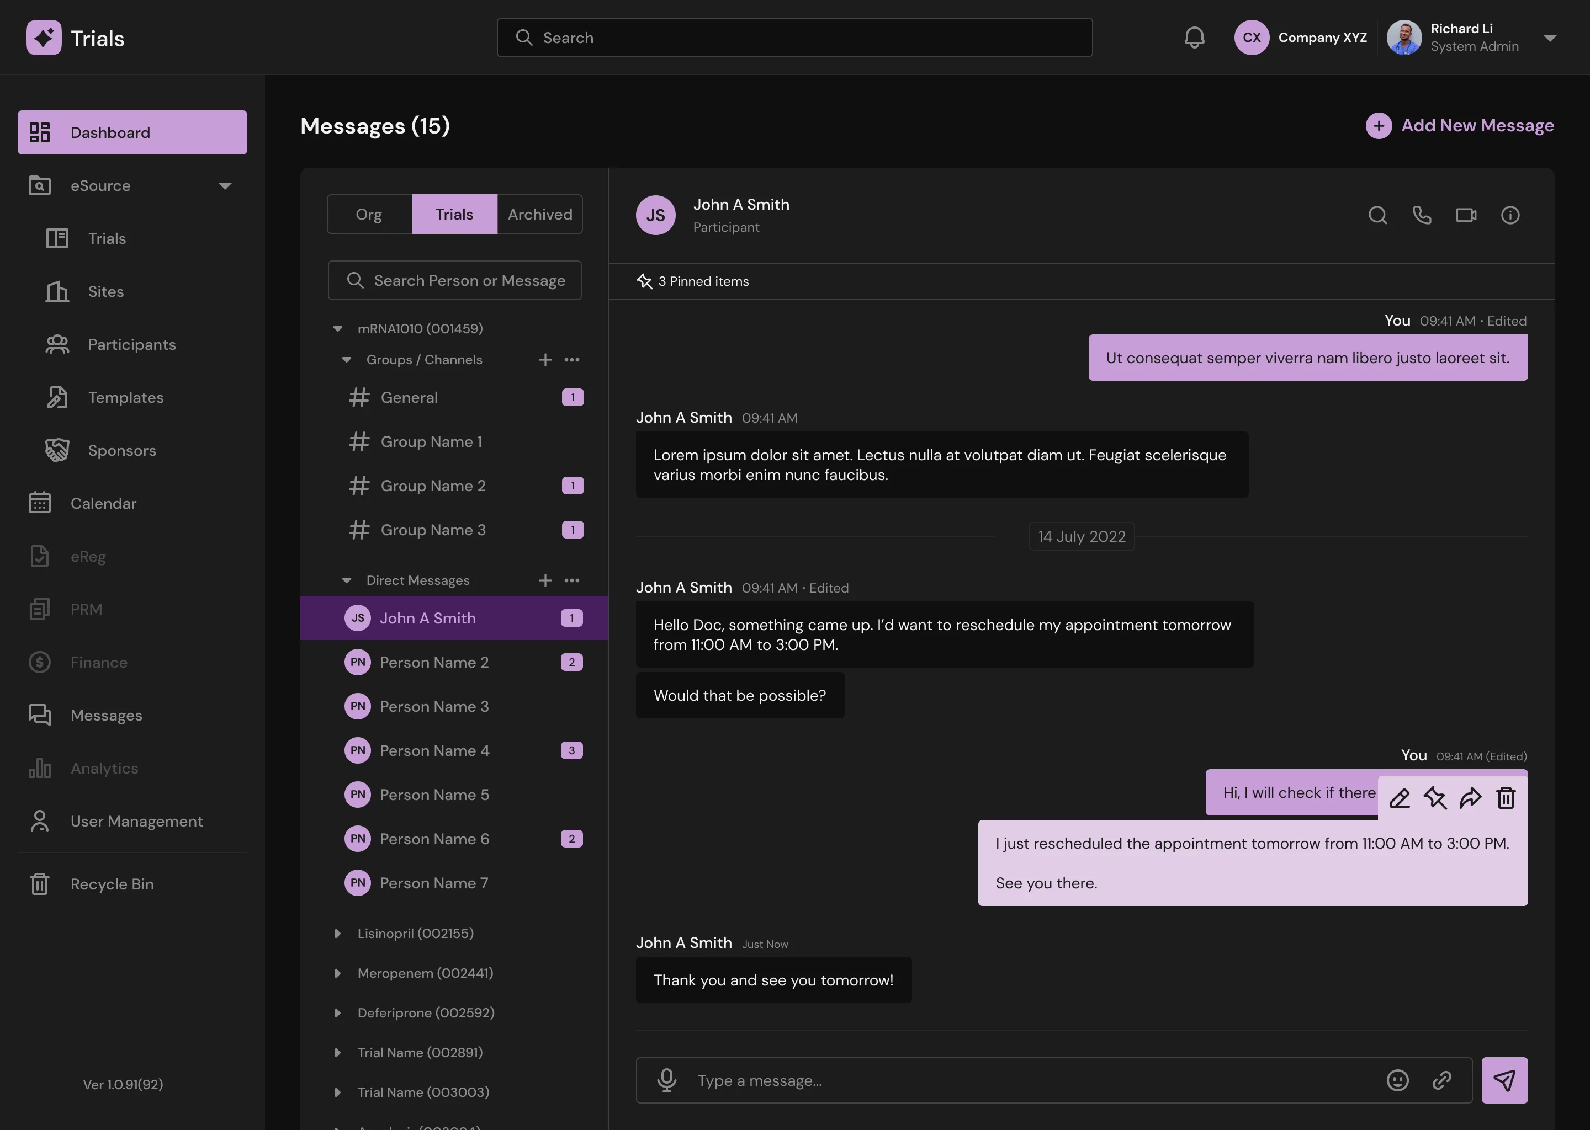The height and width of the screenshot is (1130, 1590).
Task: Open Sites under eSource
Action: click(132, 291)
